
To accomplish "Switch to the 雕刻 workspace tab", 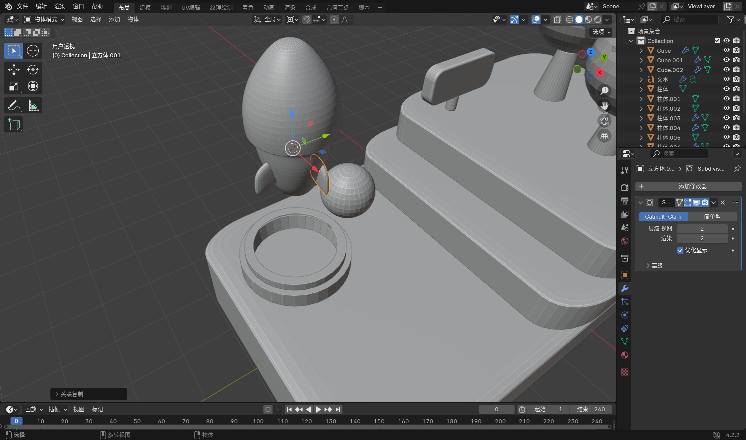I will pyautogui.click(x=166, y=7).
